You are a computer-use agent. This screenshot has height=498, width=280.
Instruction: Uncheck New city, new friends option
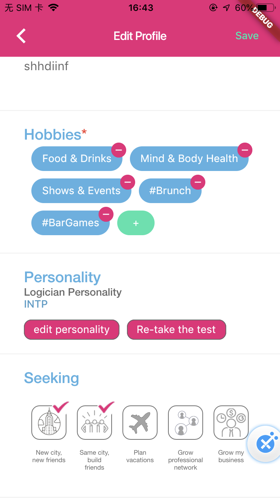(x=49, y=423)
